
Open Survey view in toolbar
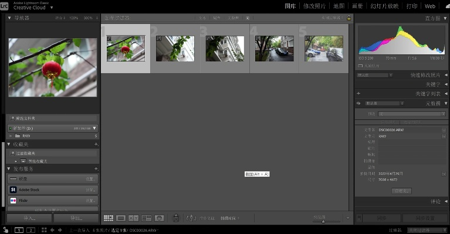(x=147, y=218)
